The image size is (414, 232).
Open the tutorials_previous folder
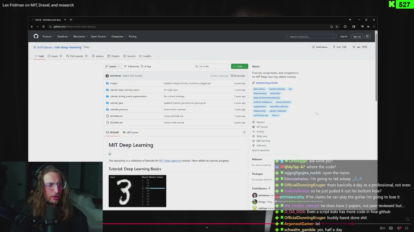[119, 110]
